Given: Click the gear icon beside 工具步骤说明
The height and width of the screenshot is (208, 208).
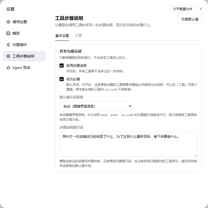Looking at the screenshot, I should coord(8,56).
